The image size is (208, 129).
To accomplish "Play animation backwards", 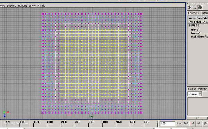I will pyautogui.click(x=199, y=123).
